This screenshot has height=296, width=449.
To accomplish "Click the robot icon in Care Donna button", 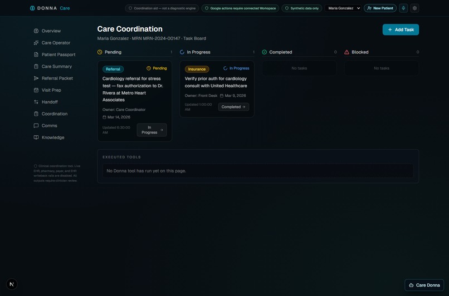I will (411, 285).
